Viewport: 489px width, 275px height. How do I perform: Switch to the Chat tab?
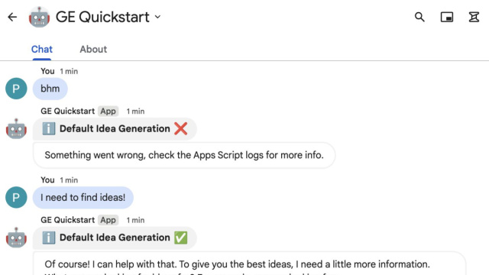click(42, 49)
